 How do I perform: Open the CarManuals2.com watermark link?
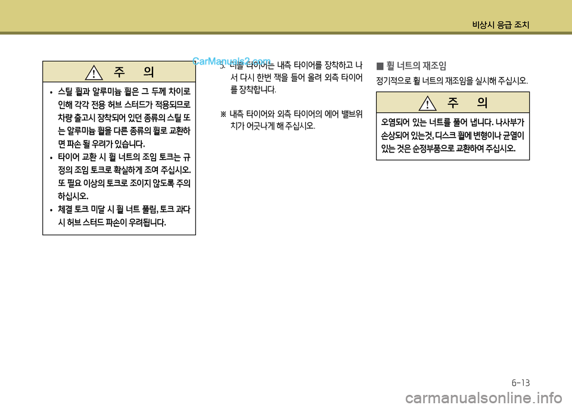point(231,61)
